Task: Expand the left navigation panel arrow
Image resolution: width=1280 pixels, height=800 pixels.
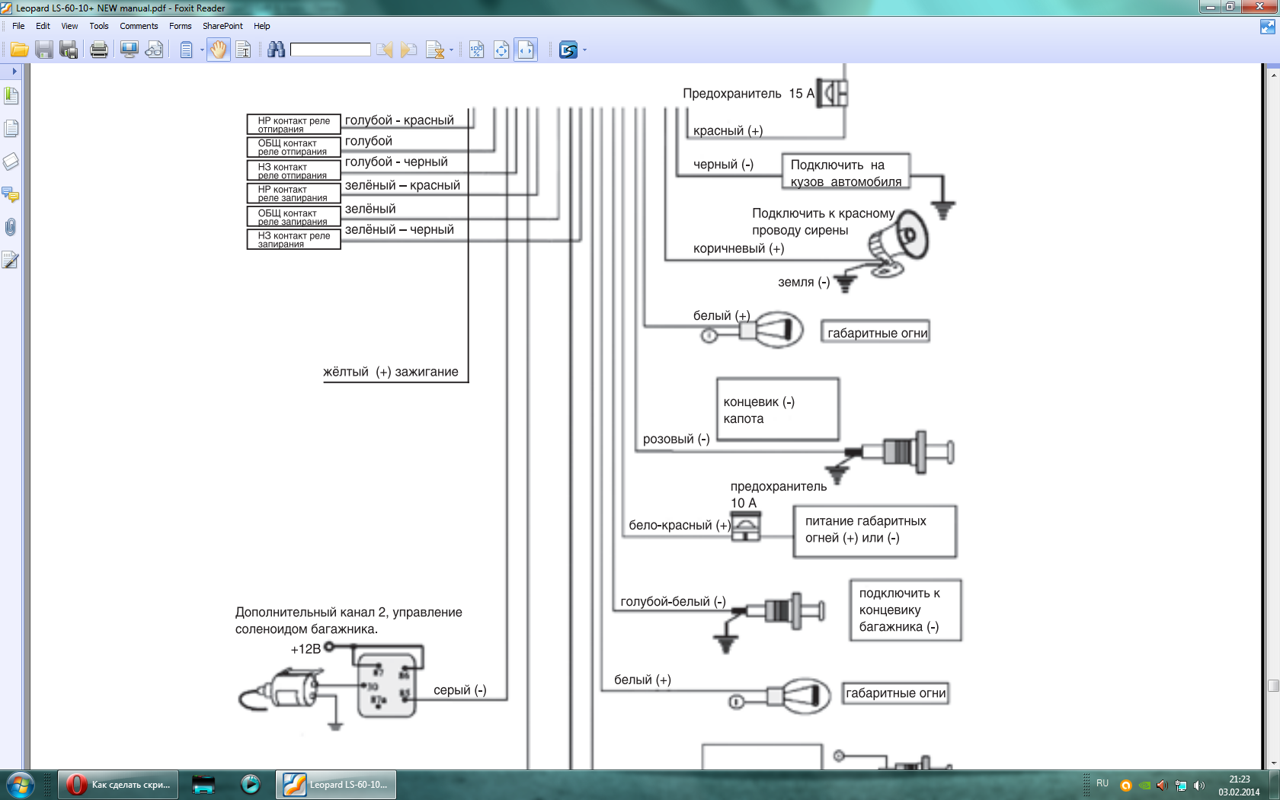Action: [x=14, y=71]
